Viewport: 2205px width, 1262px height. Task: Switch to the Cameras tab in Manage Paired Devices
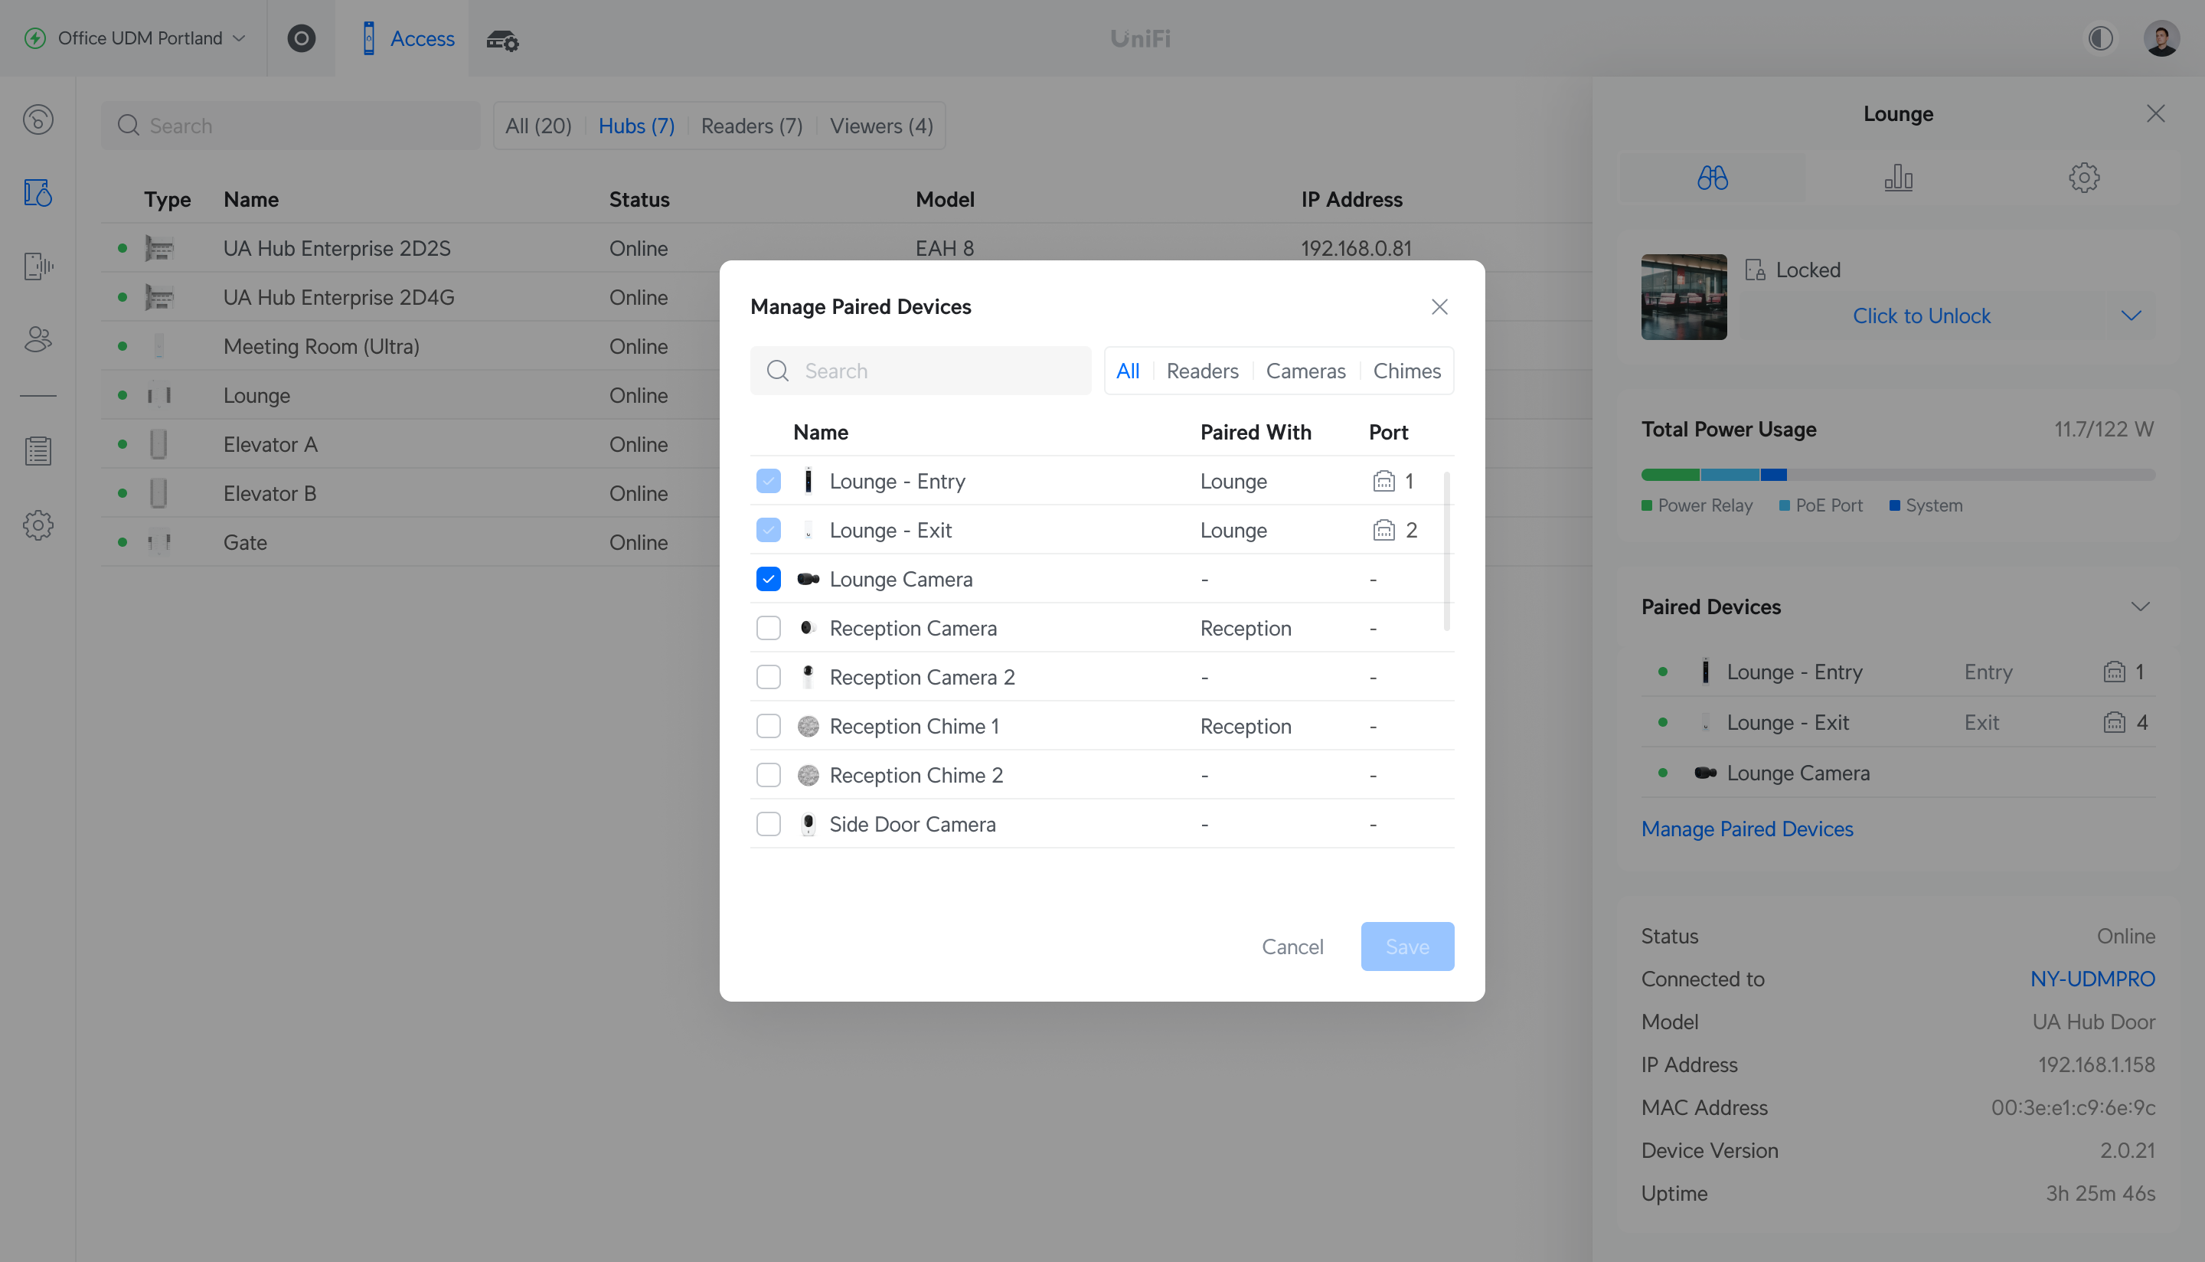1305,370
